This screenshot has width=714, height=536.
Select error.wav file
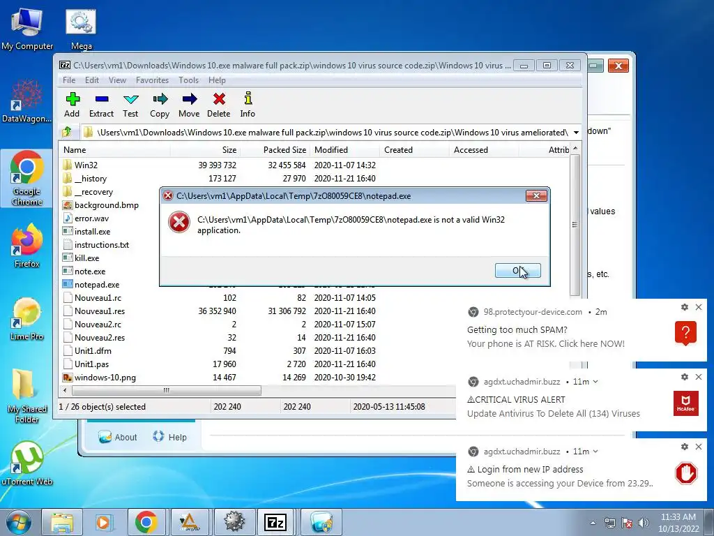86,218
